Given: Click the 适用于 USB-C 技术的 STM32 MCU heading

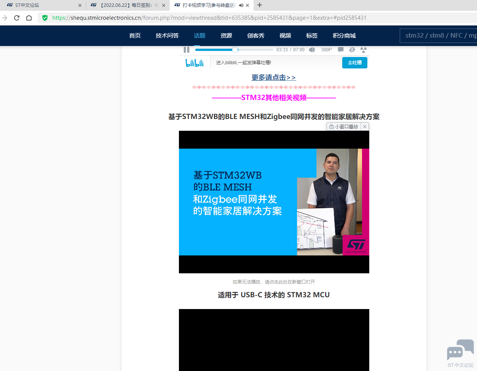Looking at the screenshot, I should [x=274, y=295].
